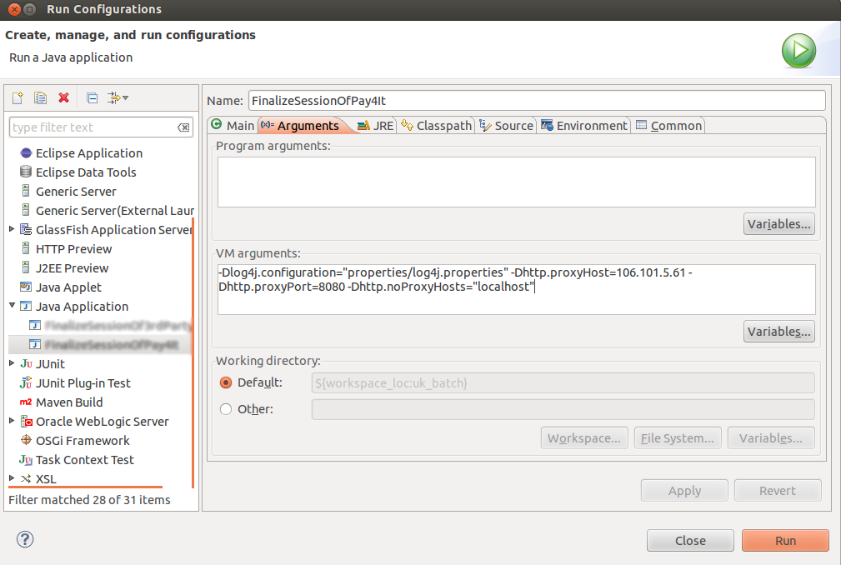
Task: Click the Revert button
Action: point(778,491)
